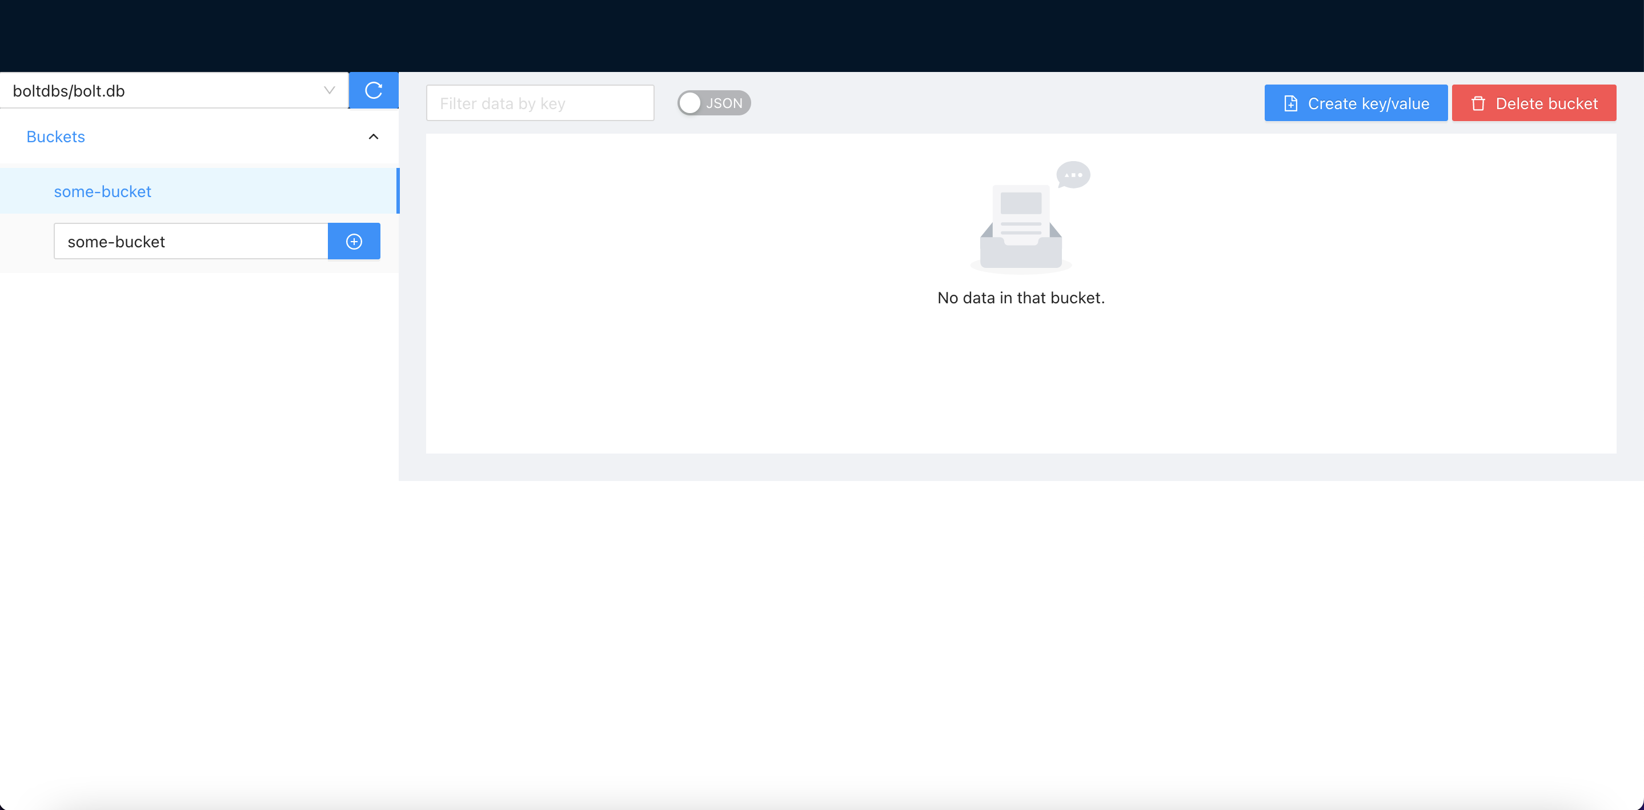Focus the Filter data by key field
Screen dimensions: 1644x810
coord(540,103)
